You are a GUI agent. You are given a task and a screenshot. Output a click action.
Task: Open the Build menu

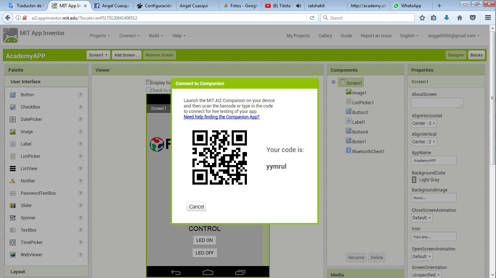coord(156,36)
